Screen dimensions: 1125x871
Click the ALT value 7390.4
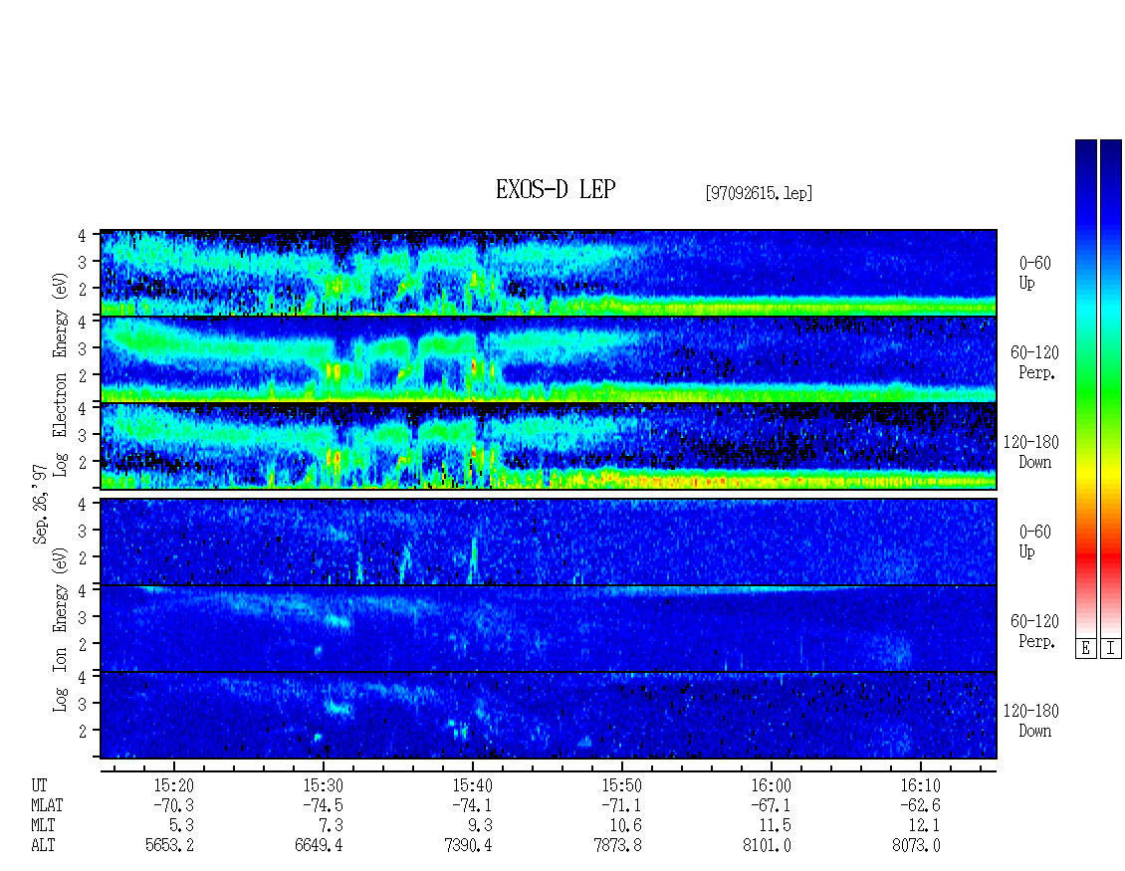pyautogui.click(x=468, y=846)
